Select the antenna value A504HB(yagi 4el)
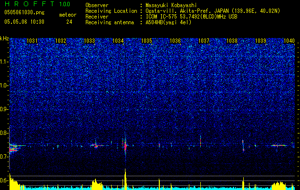Viewport: 300px width, 190px height. tap(168, 22)
